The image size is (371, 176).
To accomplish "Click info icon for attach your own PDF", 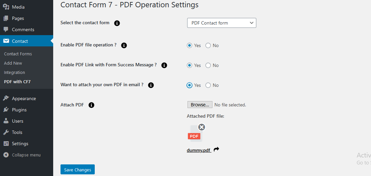I will pos(151,85).
